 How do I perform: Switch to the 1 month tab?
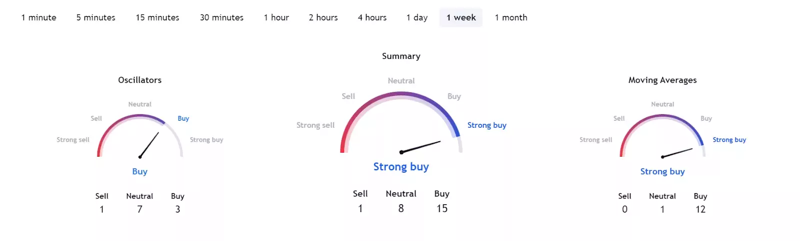click(511, 17)
